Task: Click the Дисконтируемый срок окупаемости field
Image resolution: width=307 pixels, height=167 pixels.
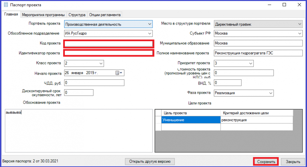Action: tap(79, 93)
